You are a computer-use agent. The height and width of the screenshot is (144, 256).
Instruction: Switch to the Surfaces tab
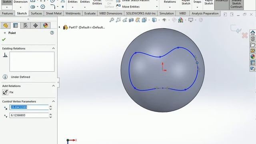36,13
